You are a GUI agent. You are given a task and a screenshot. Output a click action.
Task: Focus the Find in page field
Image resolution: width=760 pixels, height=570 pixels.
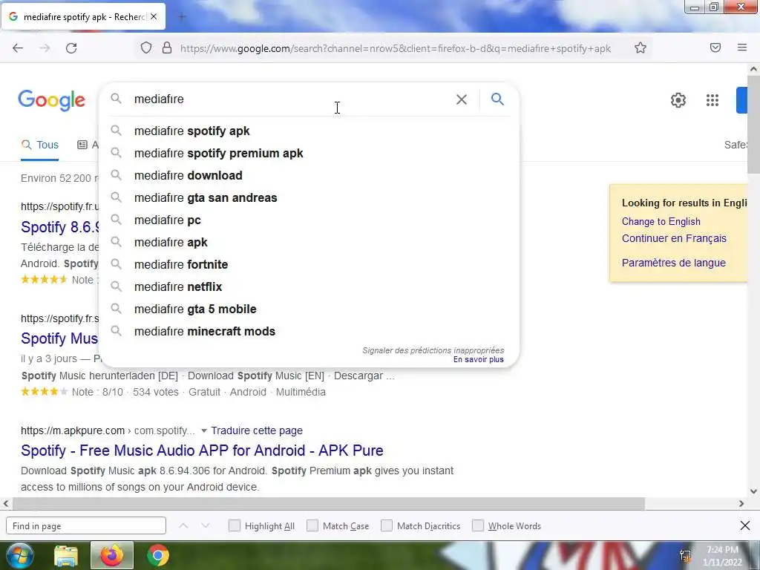86,525
